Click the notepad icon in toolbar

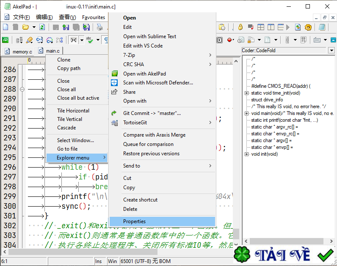coord(322,27)
